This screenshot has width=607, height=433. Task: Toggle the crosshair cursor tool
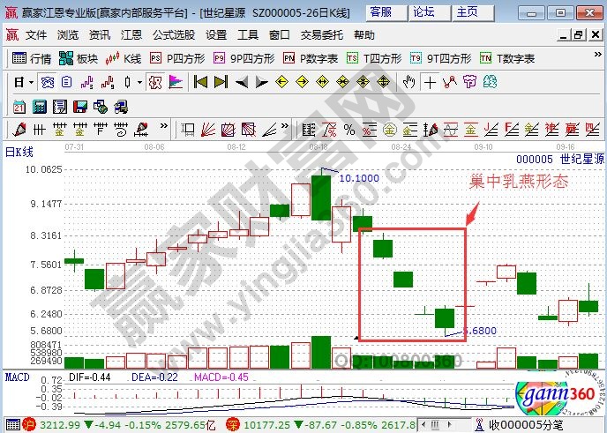pos(430,82)
